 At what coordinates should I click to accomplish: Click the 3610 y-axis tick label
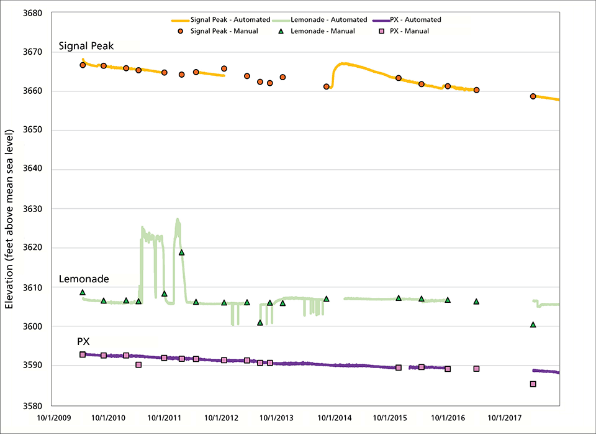(32, 287)
